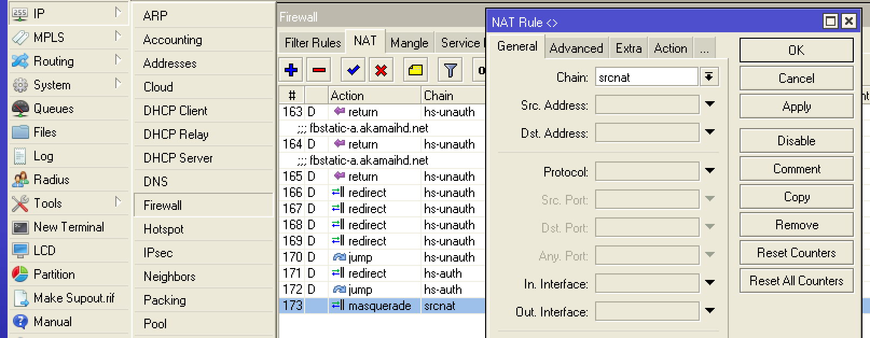This screenshot has width=870, height=338.
Task: Open the Firewall submenu entry
Action: point(204,205)
